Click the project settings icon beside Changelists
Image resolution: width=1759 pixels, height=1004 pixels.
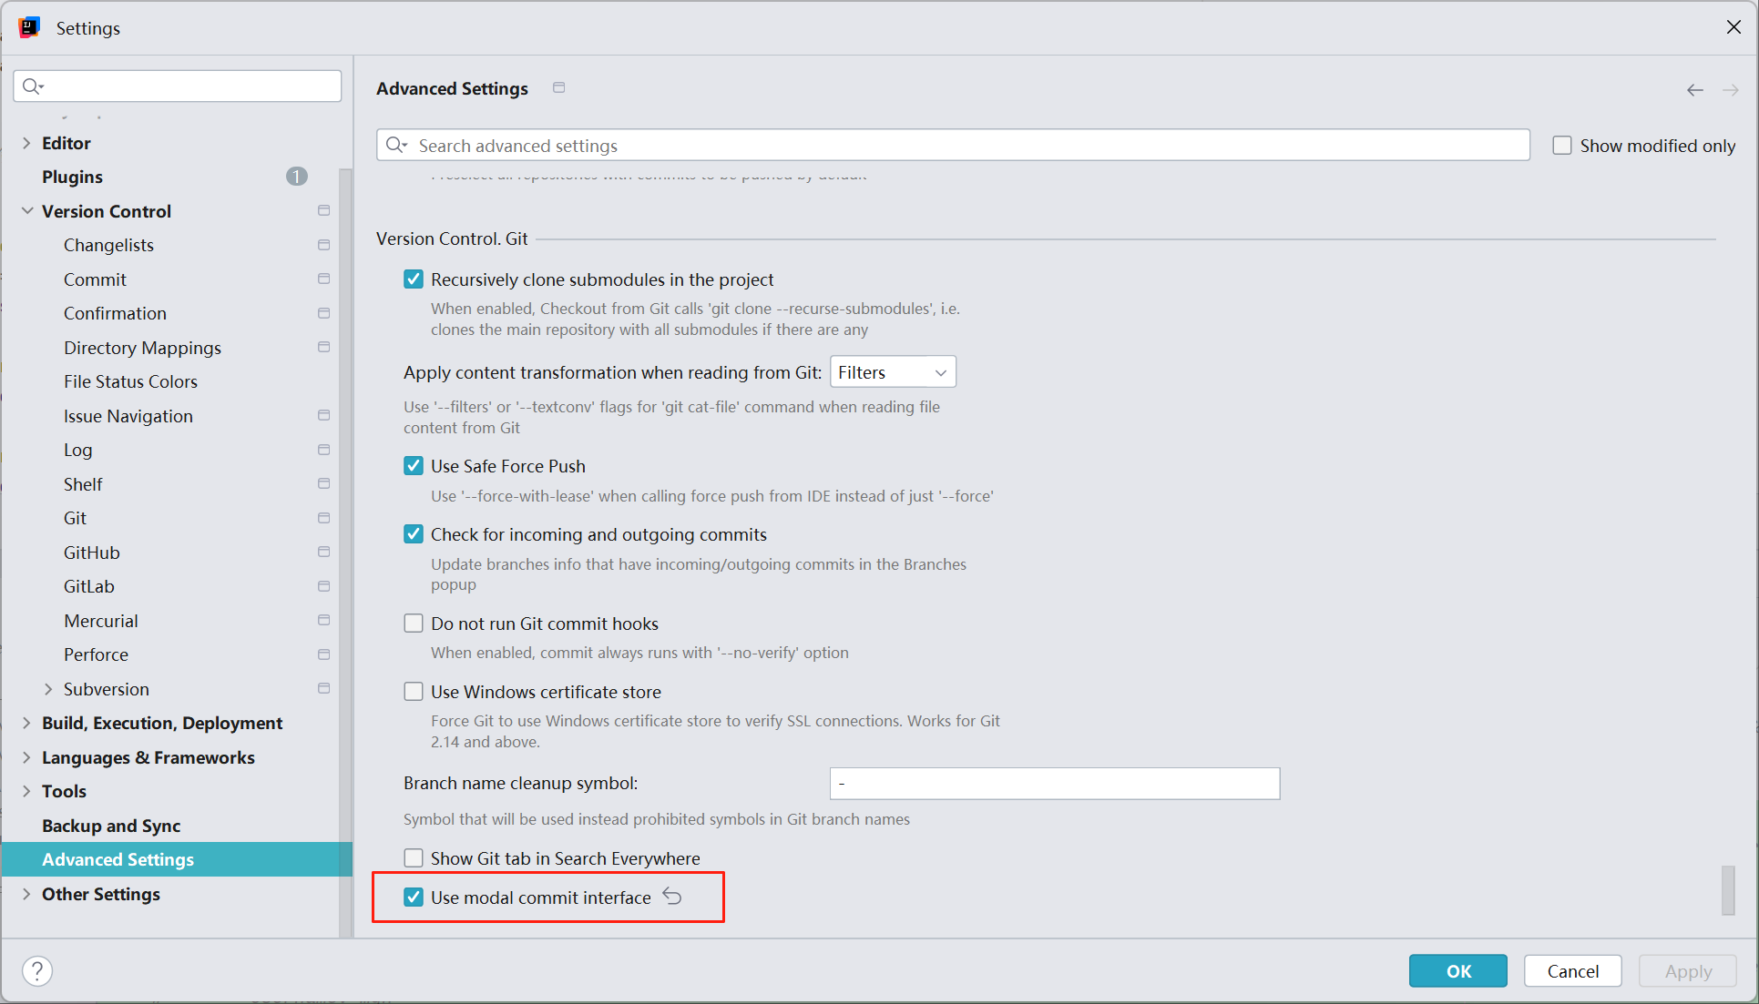(x=323, y=245)
